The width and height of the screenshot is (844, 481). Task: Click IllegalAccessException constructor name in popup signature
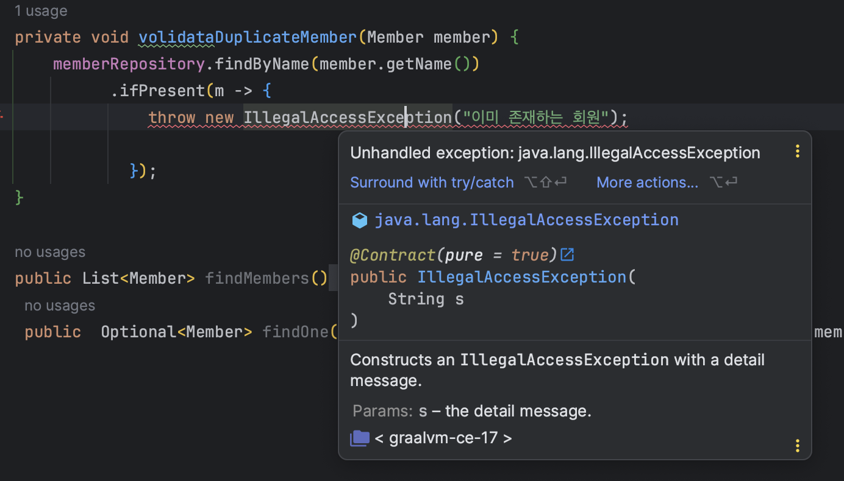522,277
